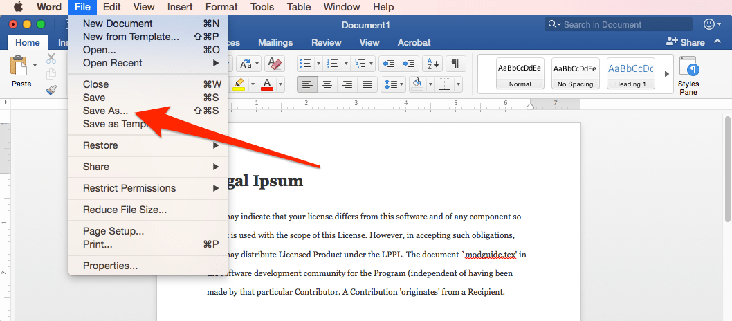Toggle Align Left paragraph button
The width and height of the screenshot is (732, 321).
[x=307, y=84]
